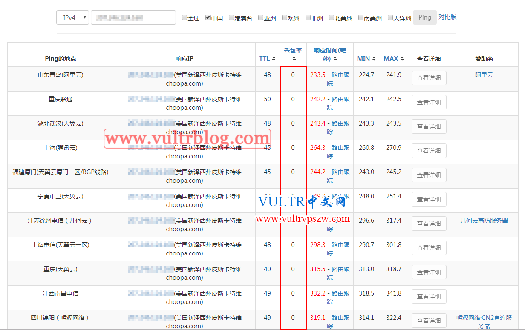
Task: Sort table by MAX column
Action: (x=394, y=59)
